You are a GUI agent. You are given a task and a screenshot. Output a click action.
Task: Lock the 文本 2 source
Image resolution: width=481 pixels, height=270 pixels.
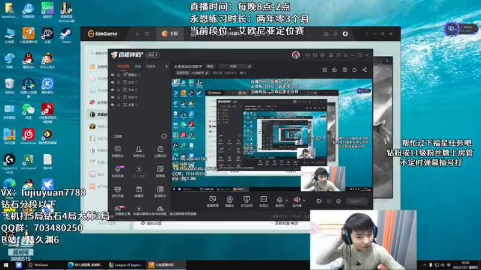pos(118,89)
